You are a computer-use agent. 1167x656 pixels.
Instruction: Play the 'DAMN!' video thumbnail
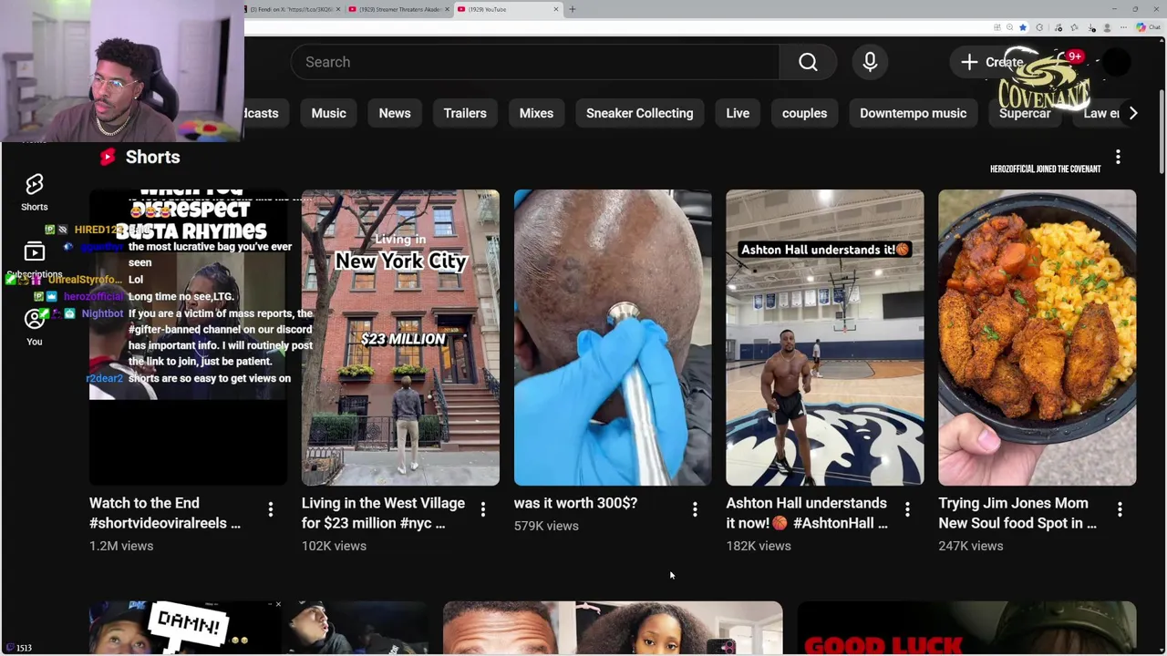[x=258, y=629]
